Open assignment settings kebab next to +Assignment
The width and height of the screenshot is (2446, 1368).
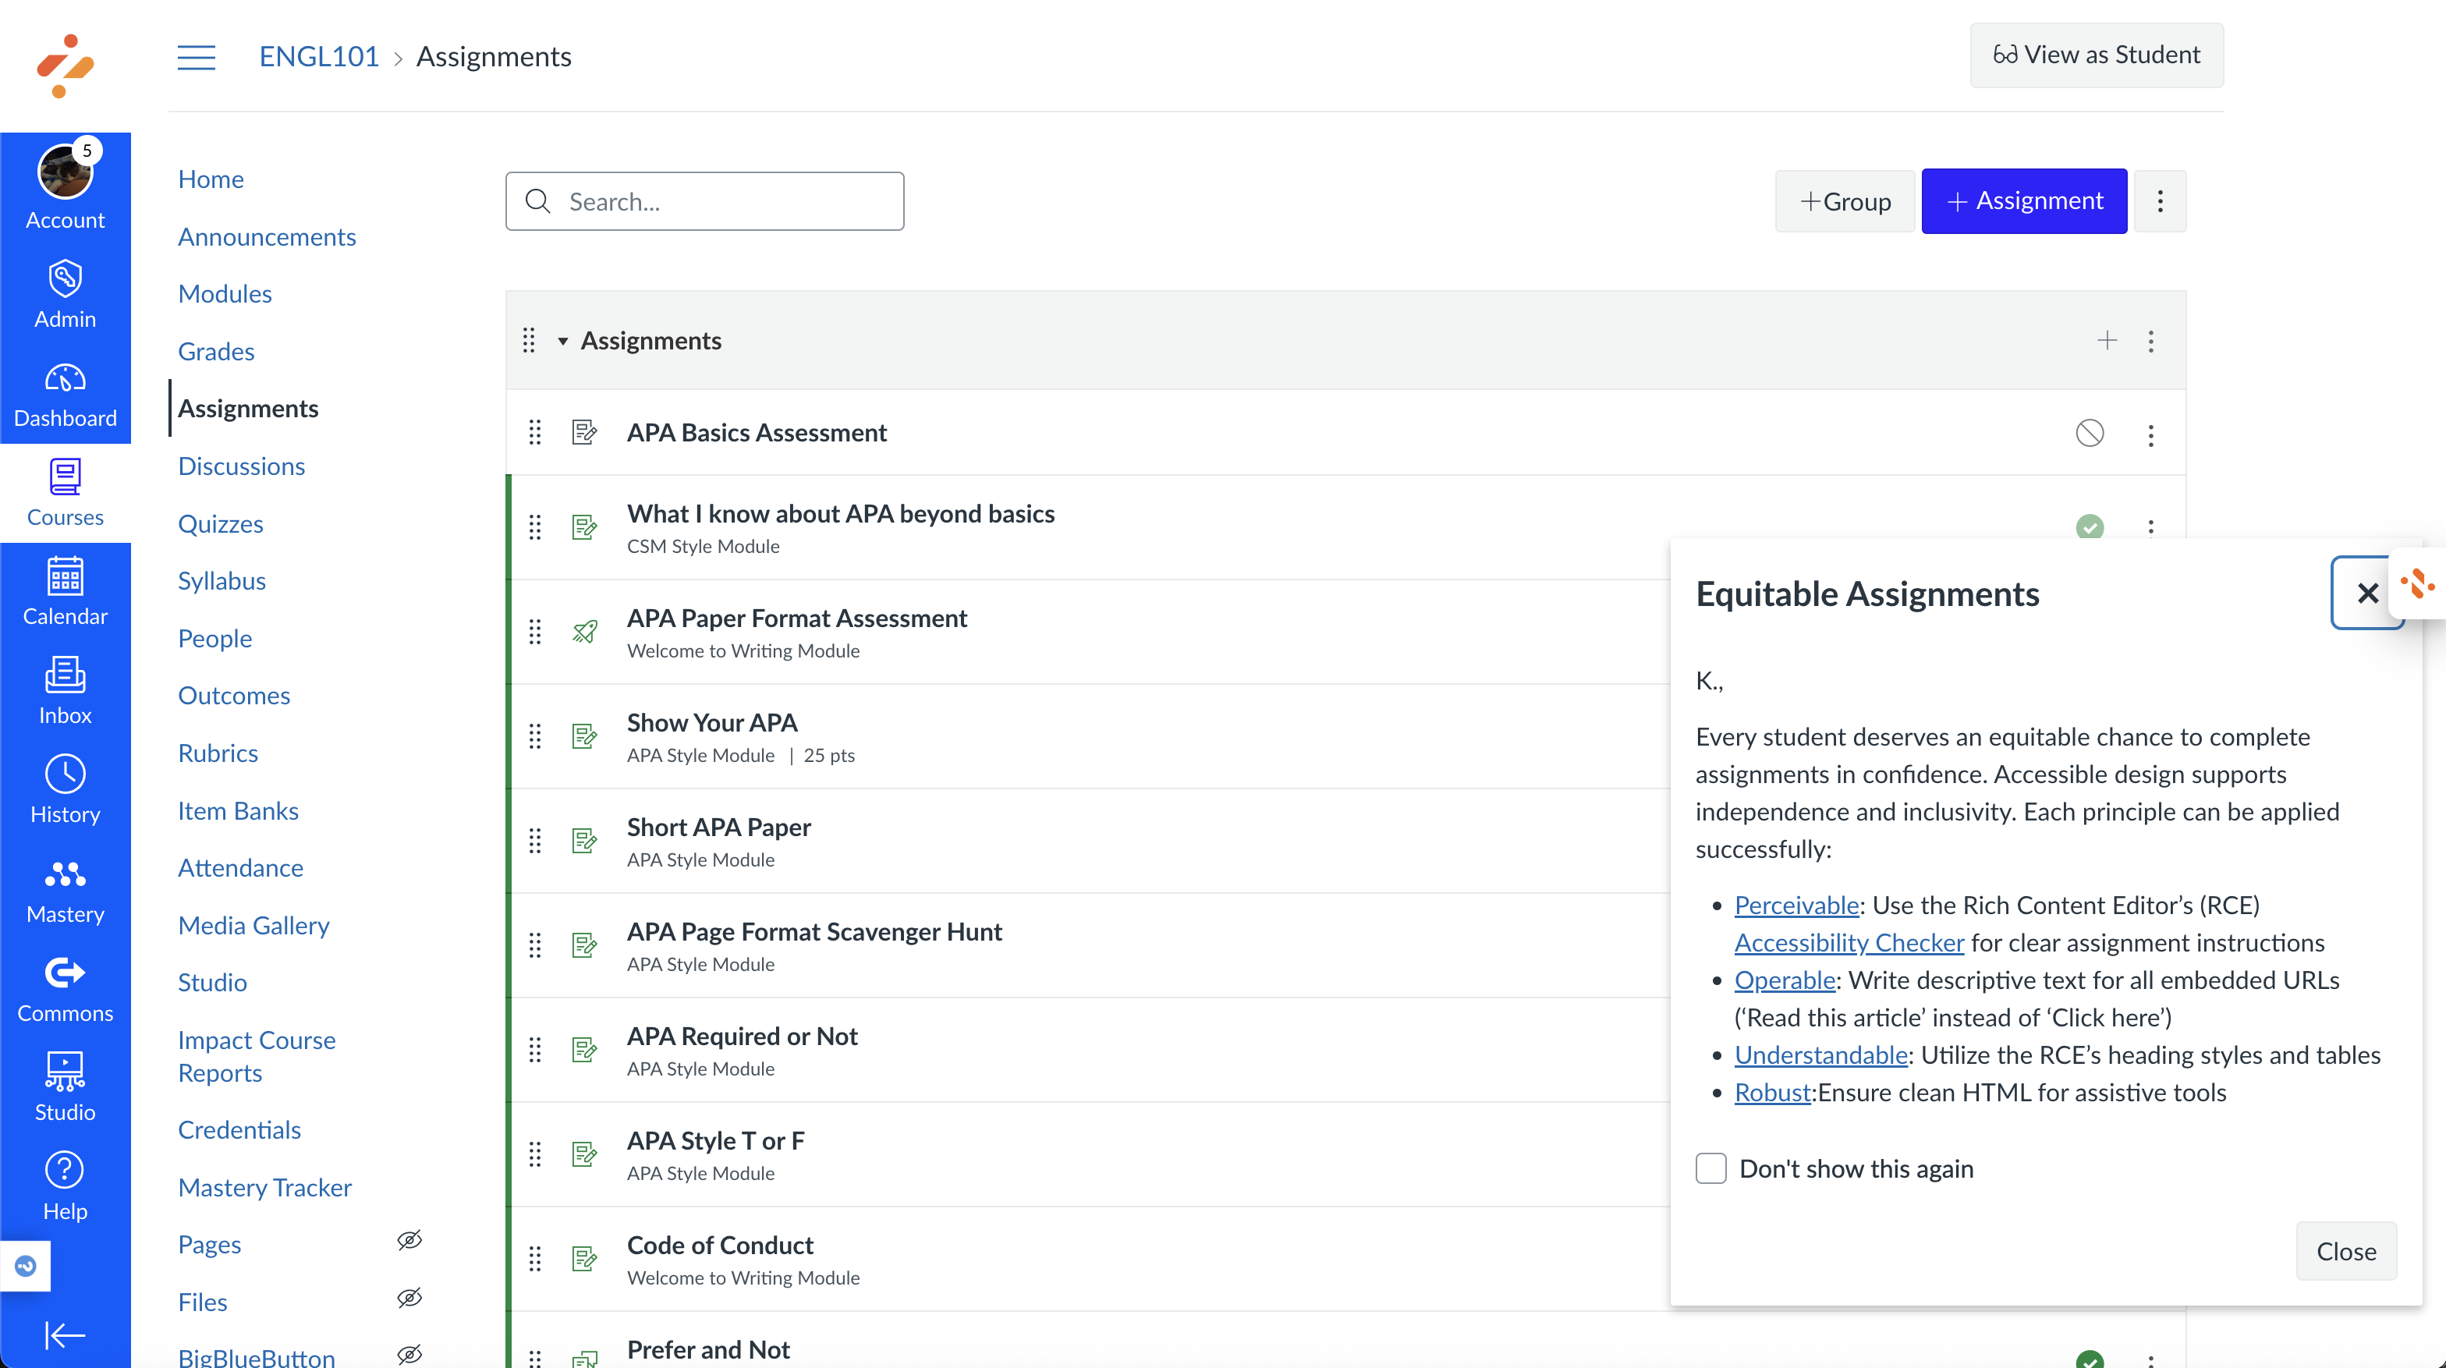pos(2159,201)
